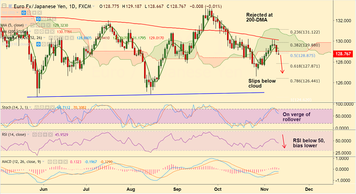The width and height of the screenshot is (356, 194).
Task: Click the MA 5 value 129.3230
Action: pos(61,25)
